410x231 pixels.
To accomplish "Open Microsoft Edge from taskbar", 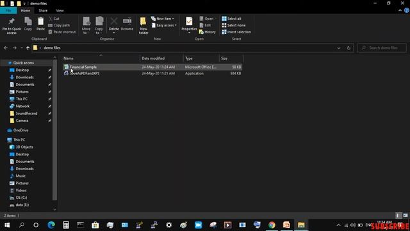I will [51, 225].
